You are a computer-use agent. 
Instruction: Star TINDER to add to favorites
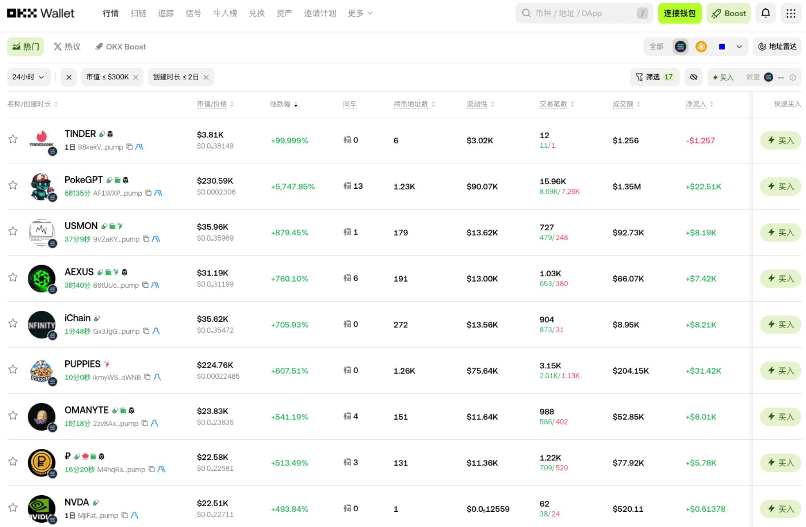tap(13, 139)
